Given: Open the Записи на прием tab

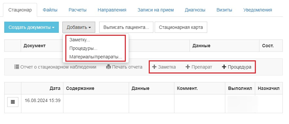Looking at the screenshot, I should point(156,10).
